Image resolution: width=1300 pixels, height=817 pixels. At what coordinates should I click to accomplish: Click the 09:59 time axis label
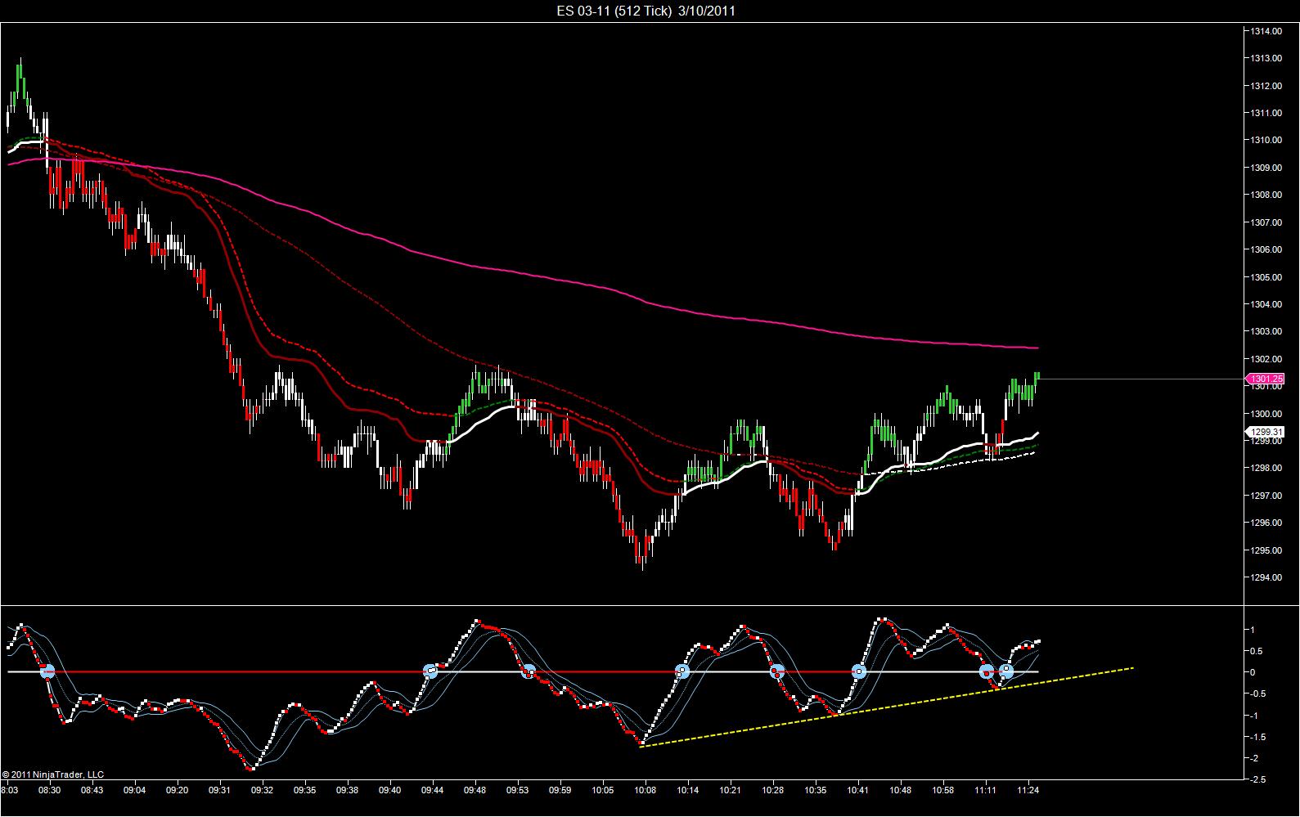(x=560, y=791)
